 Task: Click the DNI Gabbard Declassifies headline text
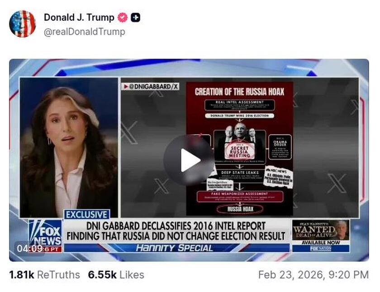click(x=176, y=231)
